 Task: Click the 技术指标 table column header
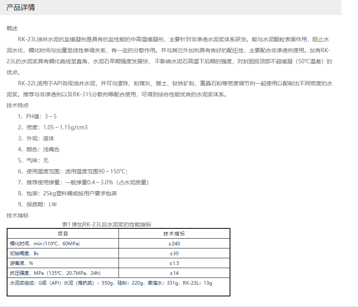pyautogui.click(x=174, y=233)
